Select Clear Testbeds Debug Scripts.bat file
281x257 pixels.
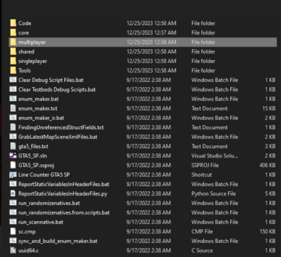57,89
